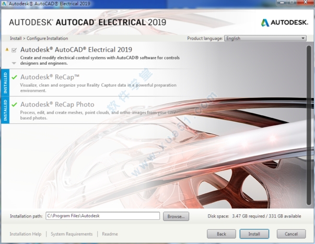Click Browse to choose installation folder
The width and height of the screenshot is (315, 244).
[x=176, y=216]
